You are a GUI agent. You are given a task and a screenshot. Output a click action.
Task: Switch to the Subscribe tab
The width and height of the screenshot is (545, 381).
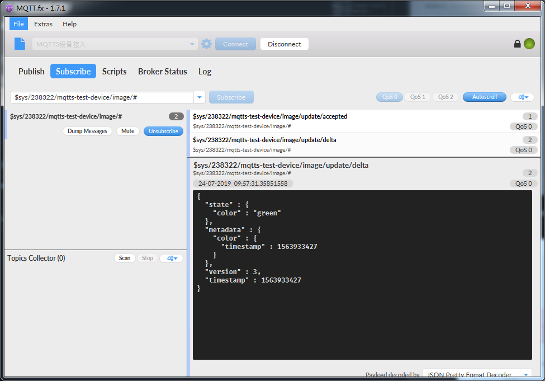[x=73, y=71]
